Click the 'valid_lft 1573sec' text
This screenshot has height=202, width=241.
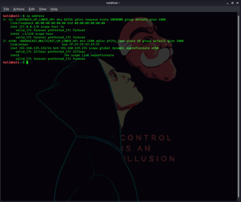(x=31, y=52)
